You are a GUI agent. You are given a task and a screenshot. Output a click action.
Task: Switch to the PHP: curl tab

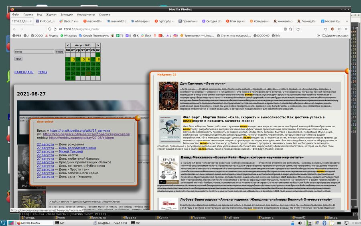click(x=46, y=21)
